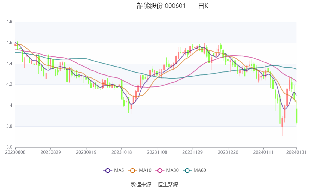The width and height of the screenshot is (309, 188).
Task: Click the 20231108 date axis label
Action: (157, 152)
